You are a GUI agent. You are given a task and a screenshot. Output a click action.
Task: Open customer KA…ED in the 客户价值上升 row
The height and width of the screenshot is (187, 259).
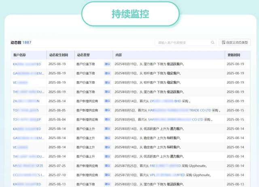tap(27, 129)
